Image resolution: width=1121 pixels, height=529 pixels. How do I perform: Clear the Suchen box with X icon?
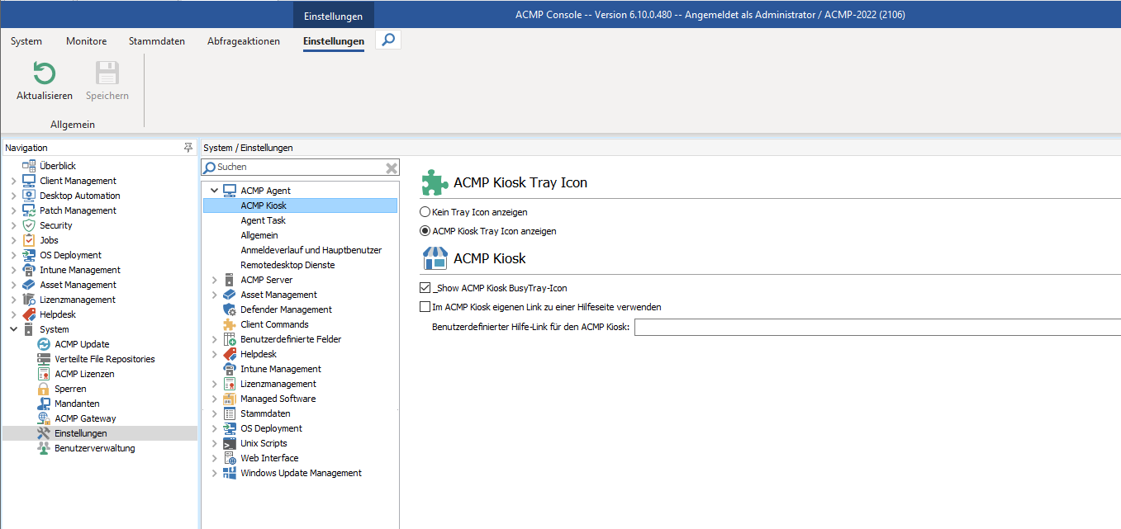coord(392,168)
